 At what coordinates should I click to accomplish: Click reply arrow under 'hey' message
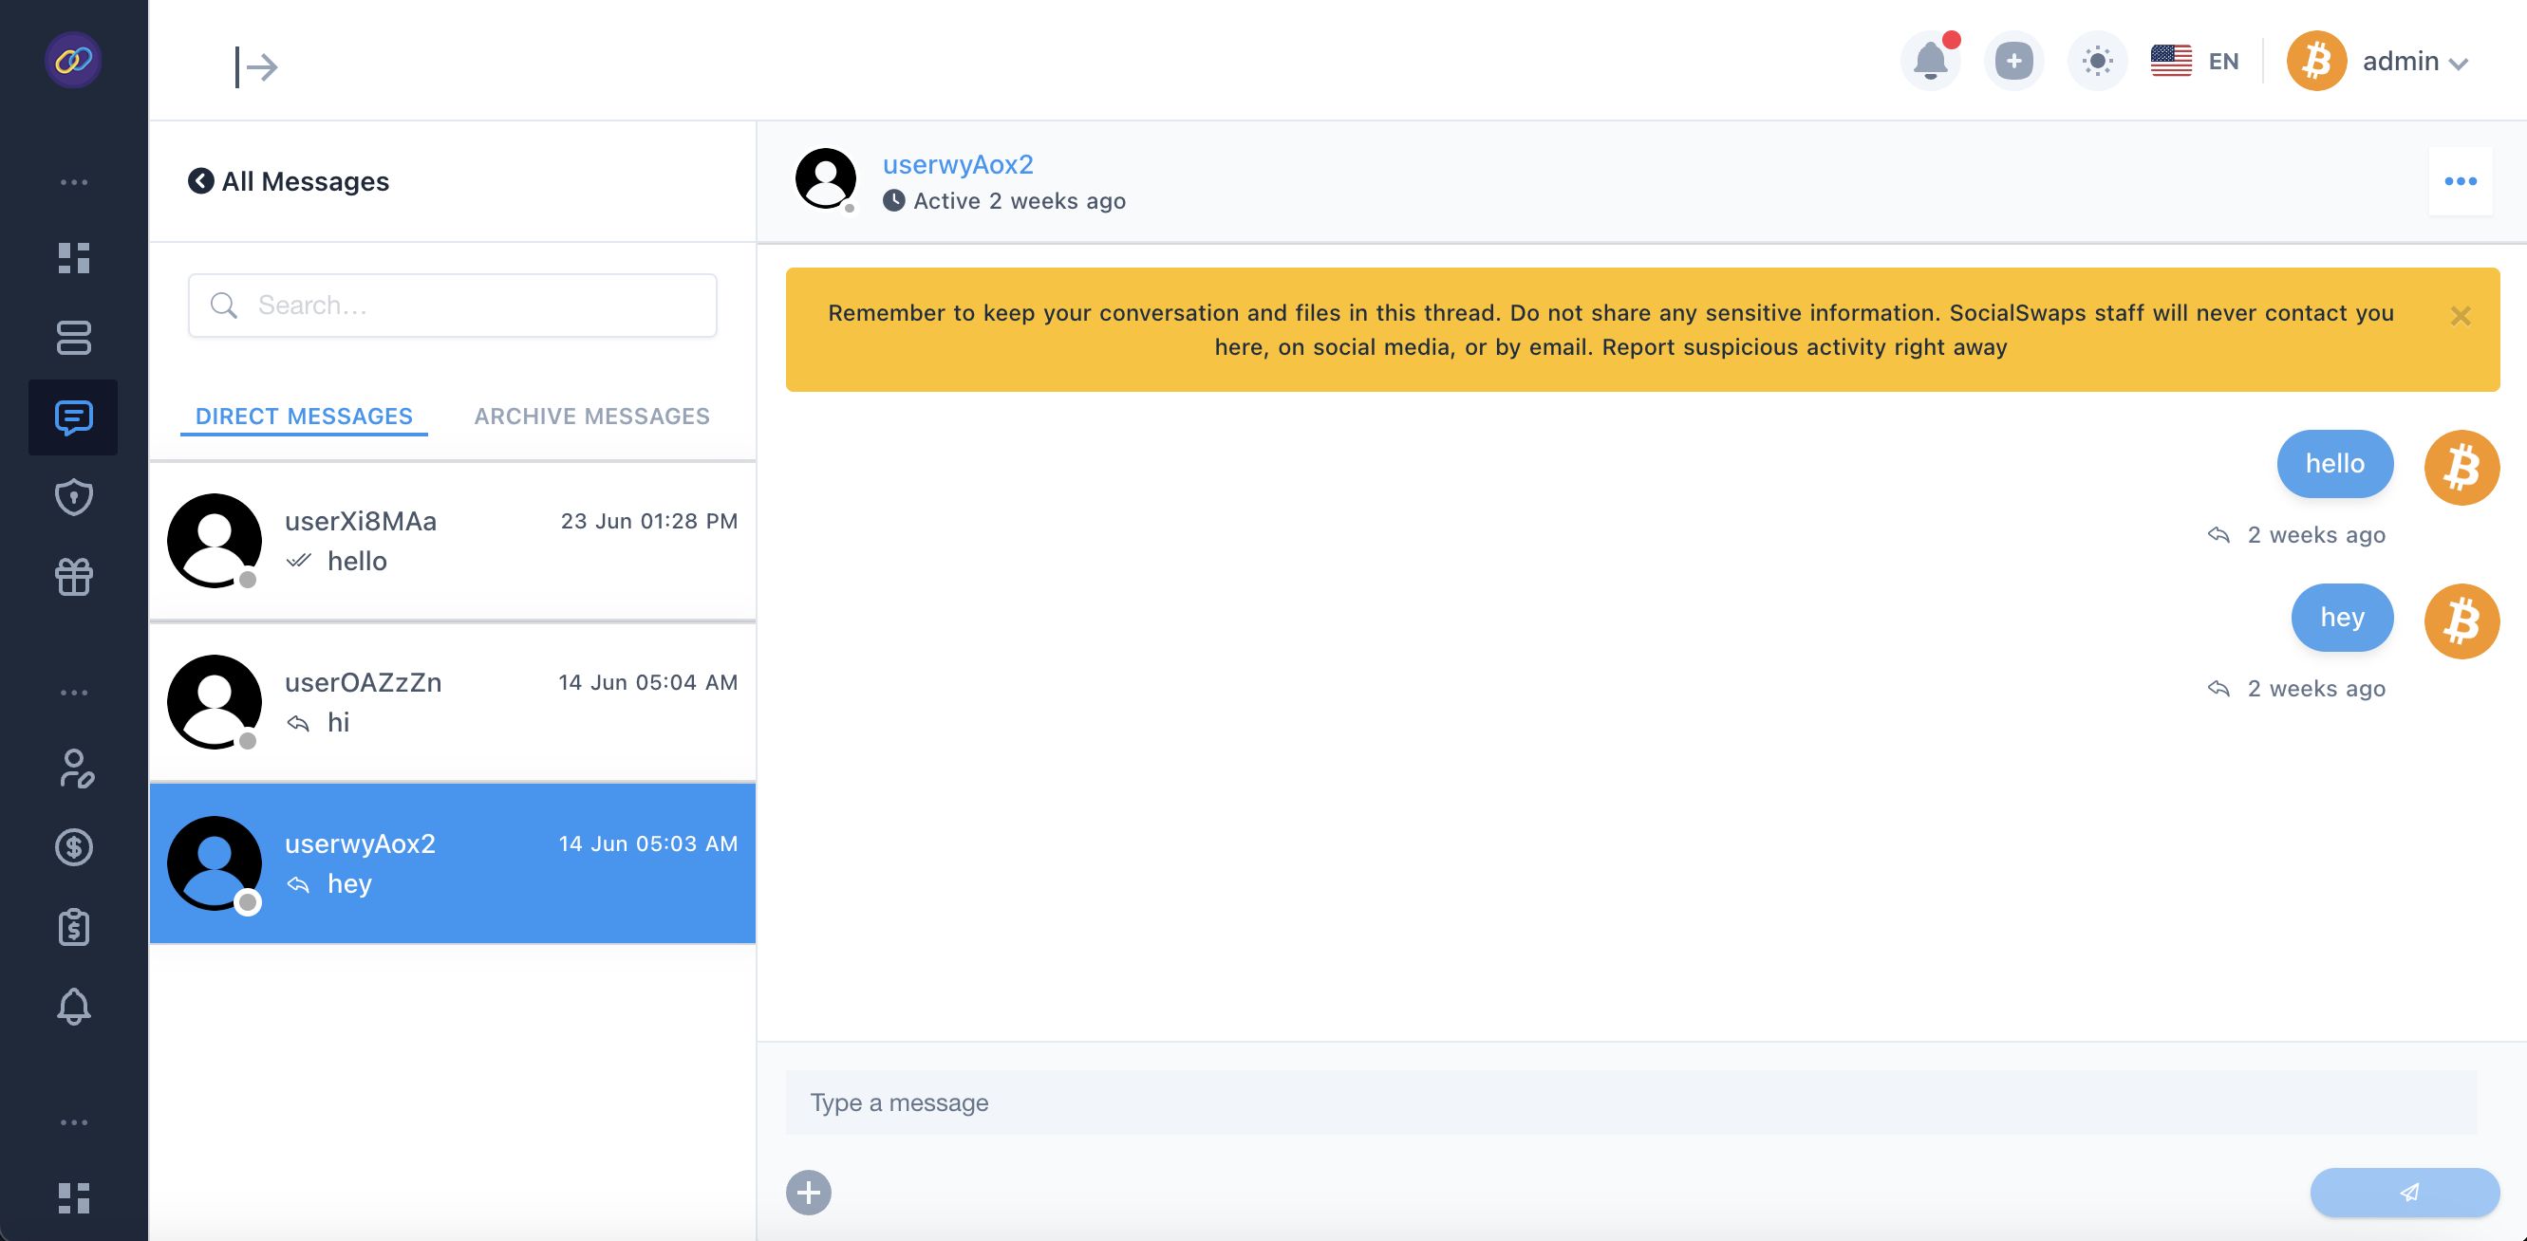coord(2218,688)
